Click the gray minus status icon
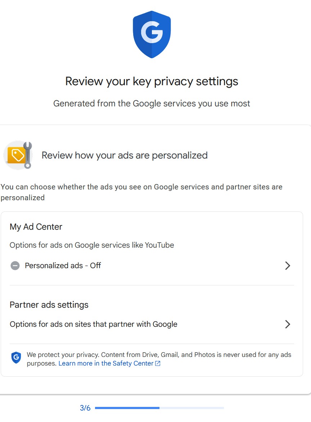Screen dimensions: 311x422 (x=15, y=266)
